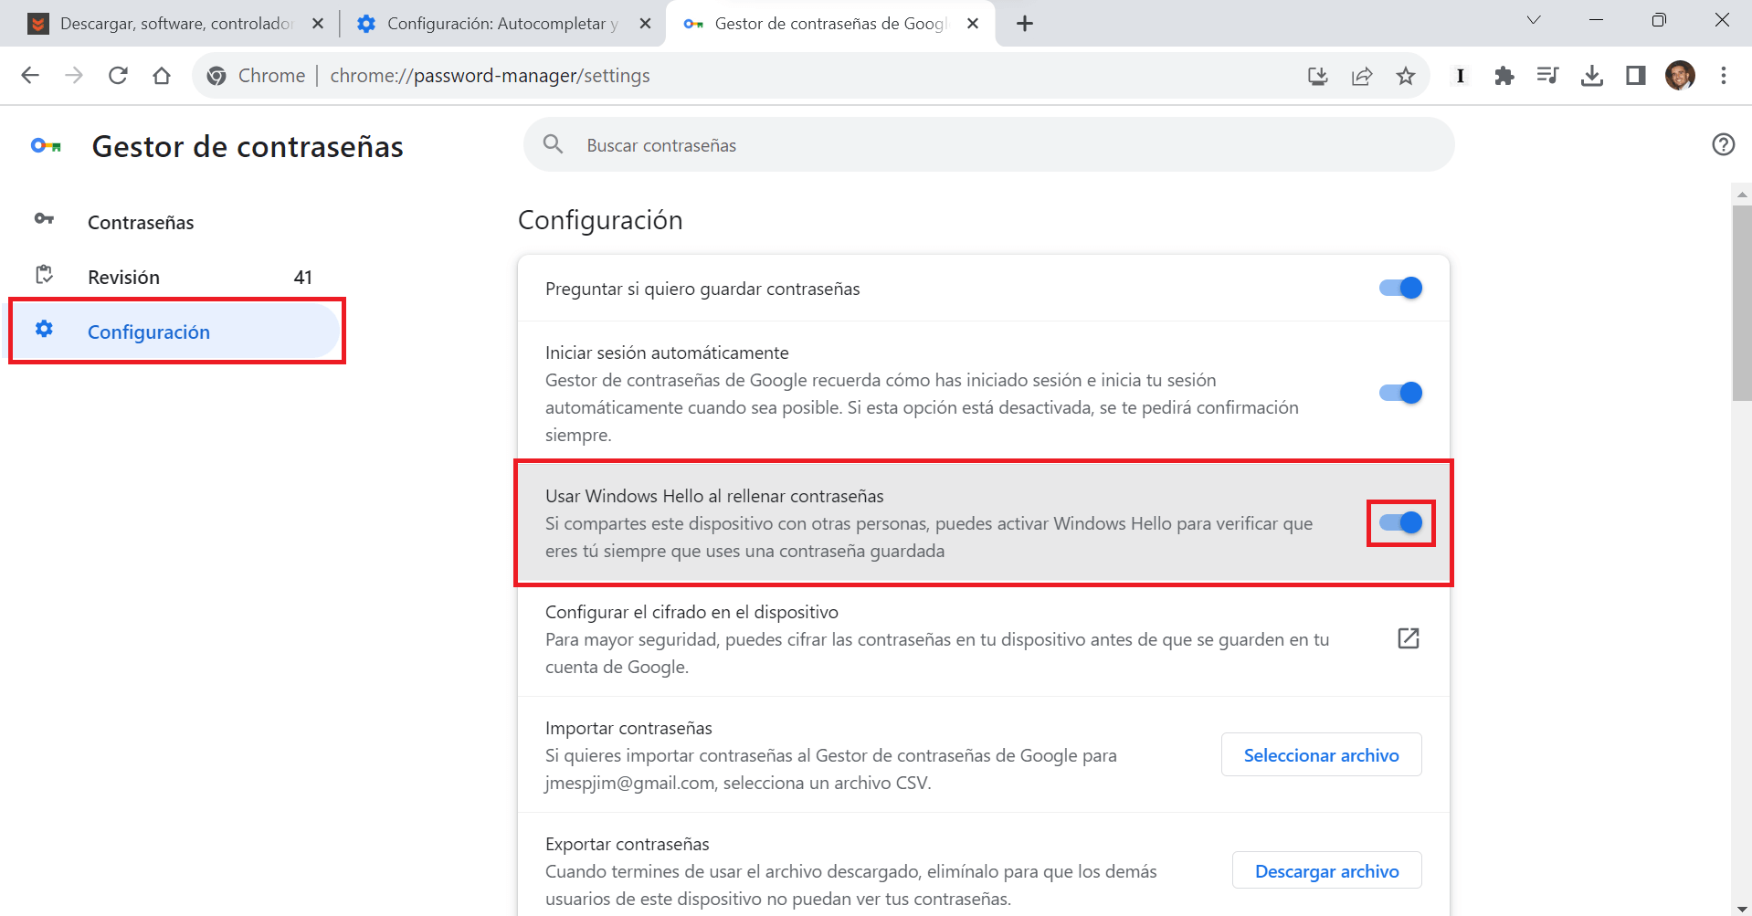Open the on-device encryption external link icon

(1409, 638)
